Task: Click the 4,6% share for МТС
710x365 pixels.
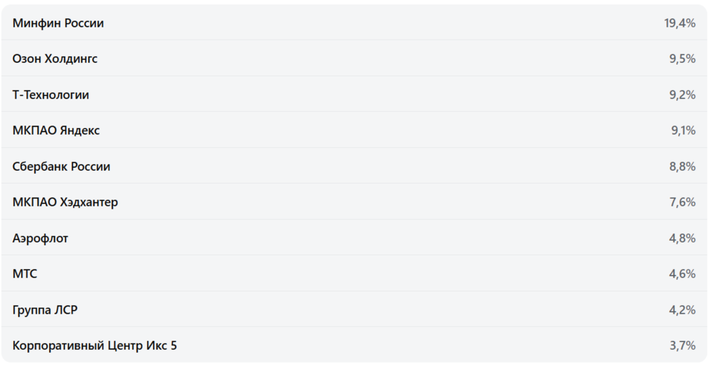Action: tap(683, 274)
